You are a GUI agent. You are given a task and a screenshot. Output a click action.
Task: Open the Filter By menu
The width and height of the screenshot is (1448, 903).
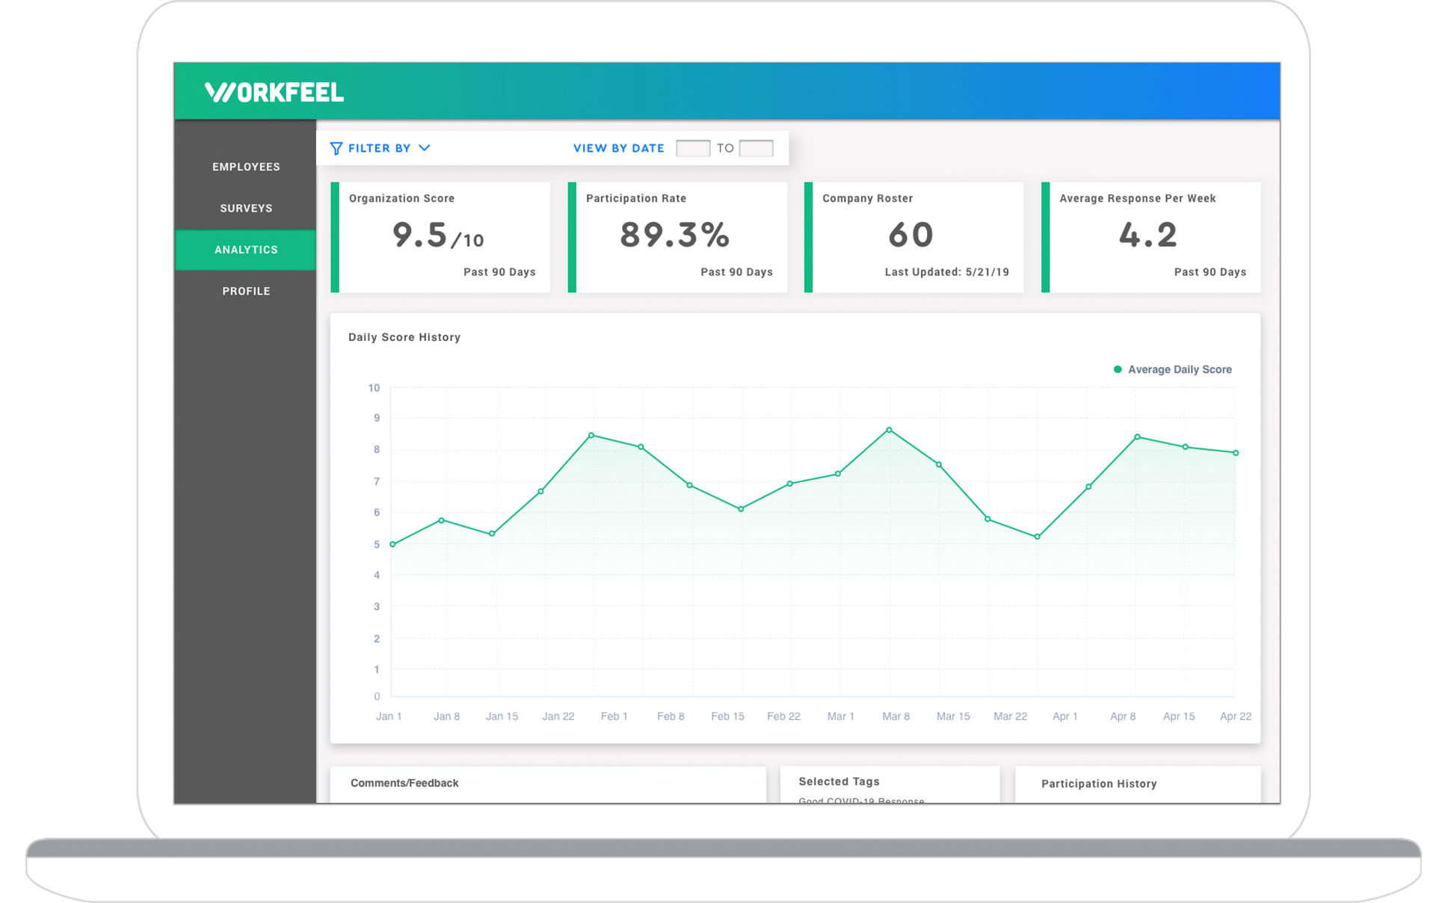coord(380,148)
